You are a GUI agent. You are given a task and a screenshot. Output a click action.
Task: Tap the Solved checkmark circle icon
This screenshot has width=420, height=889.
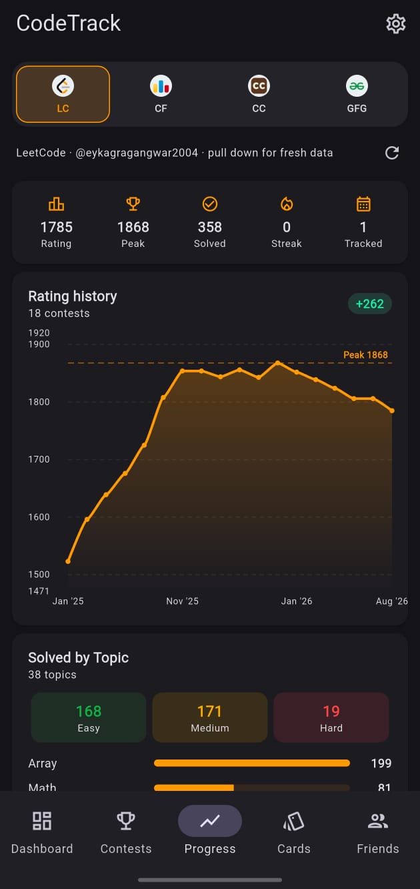(210, 204)
